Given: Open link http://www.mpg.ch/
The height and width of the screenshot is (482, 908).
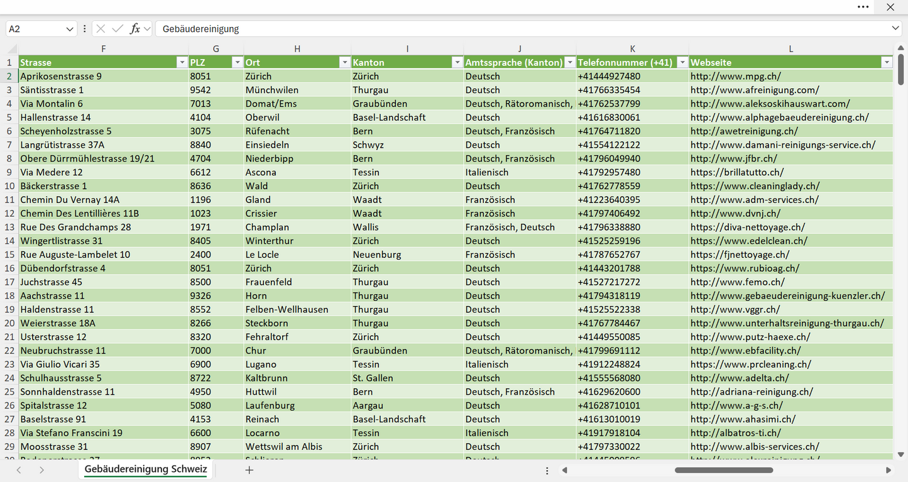Looking at the screenshot, I should [736, 76].
